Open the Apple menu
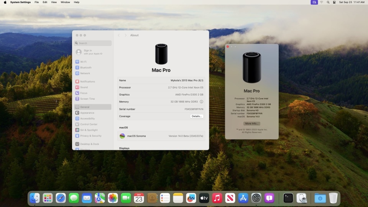The height and width of the screenshot is (207, 368). coord(5,2)
